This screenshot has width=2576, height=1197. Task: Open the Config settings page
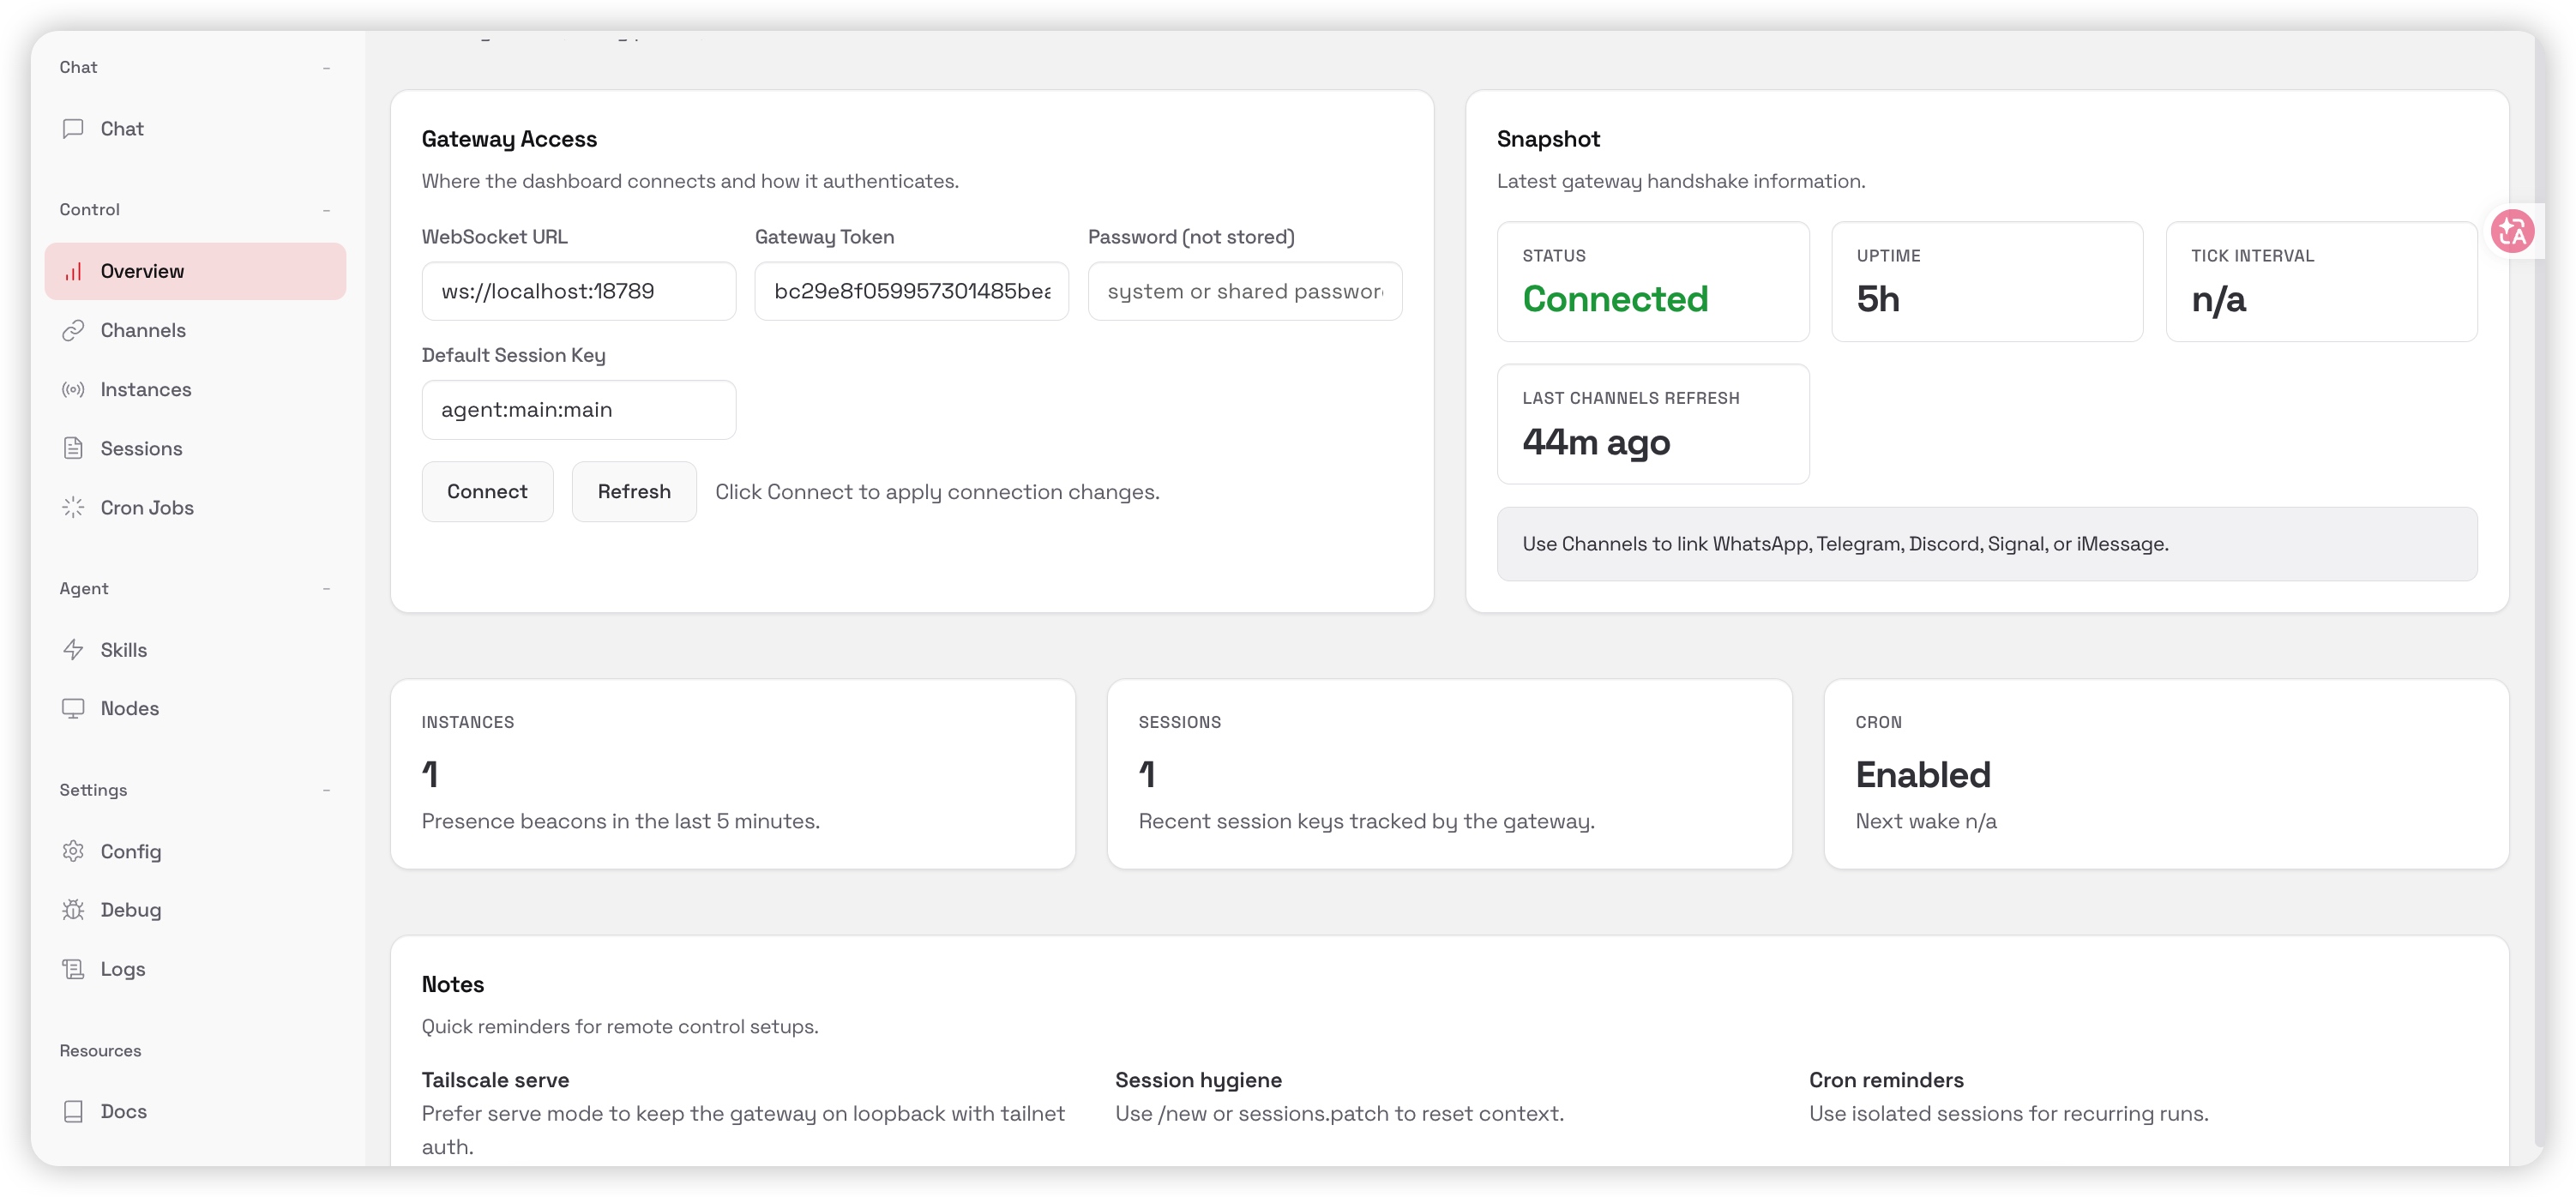130,852
